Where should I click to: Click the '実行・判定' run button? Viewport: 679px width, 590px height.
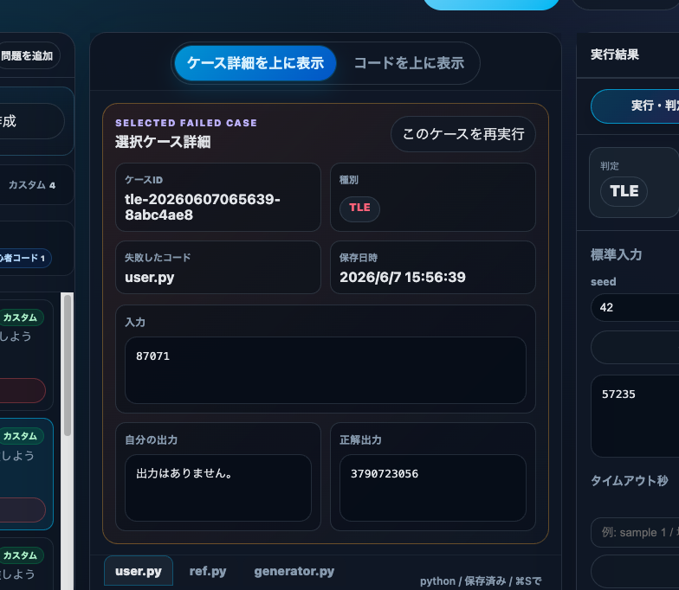pos(635,106)
